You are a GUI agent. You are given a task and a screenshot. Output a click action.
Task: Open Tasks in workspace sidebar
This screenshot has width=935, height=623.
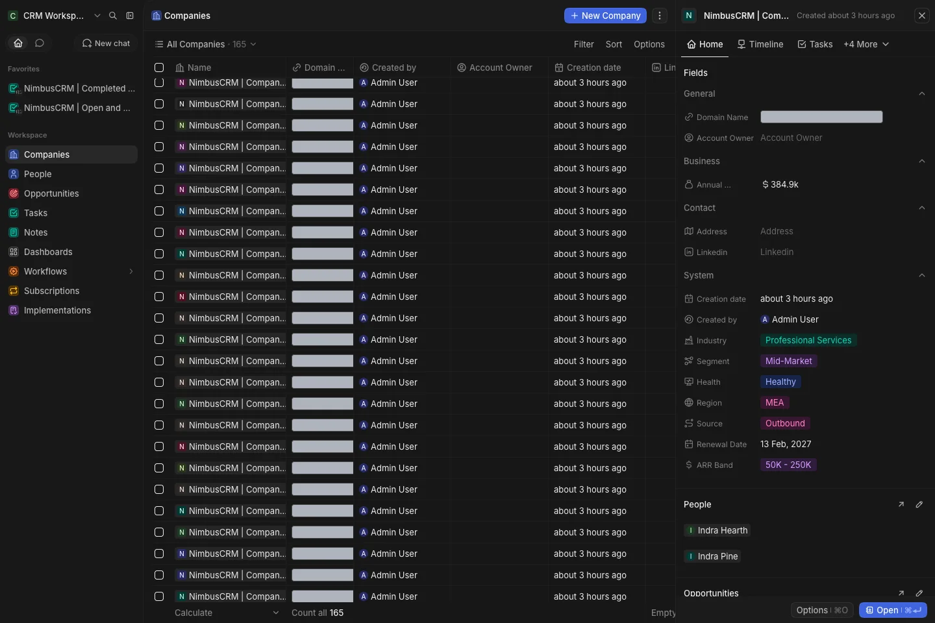pos(71,213)
